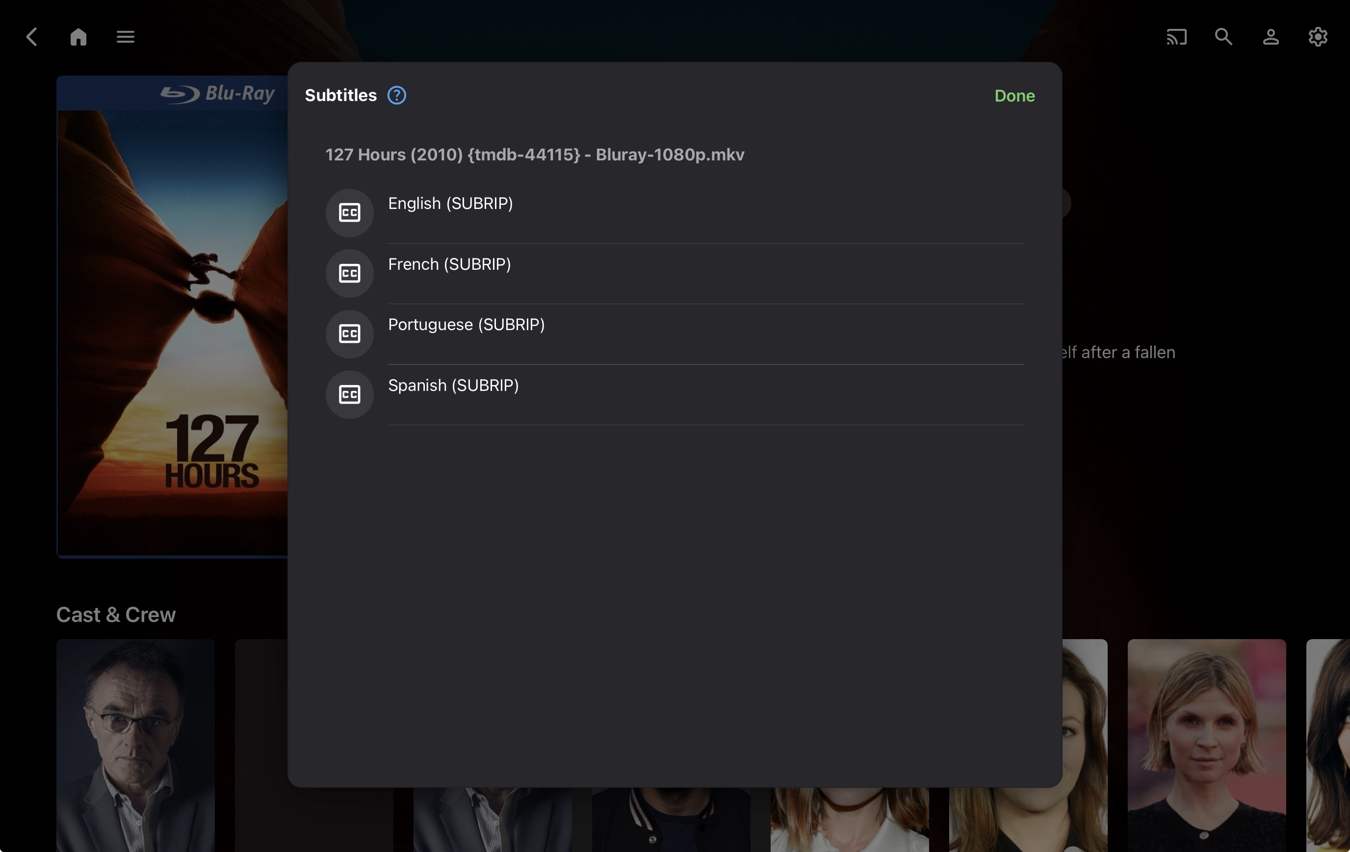
Task: Click the 127 Hours Blu-Ray poster
Action: click(172, 317)
